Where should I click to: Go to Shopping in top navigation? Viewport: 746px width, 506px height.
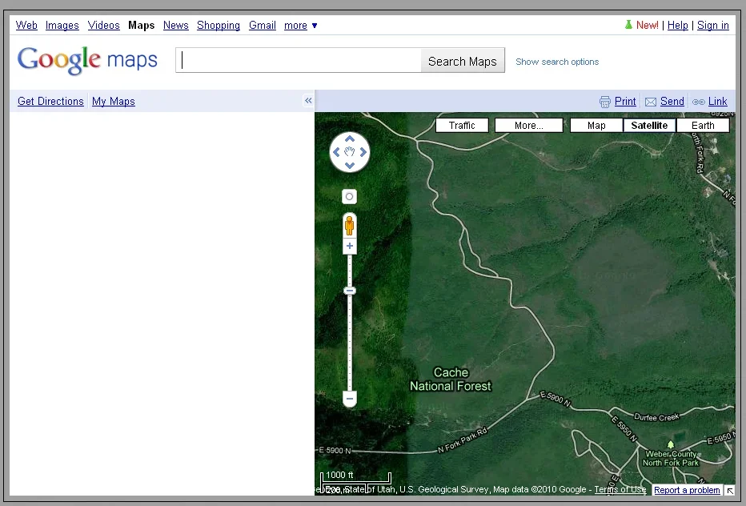(219, 26)
